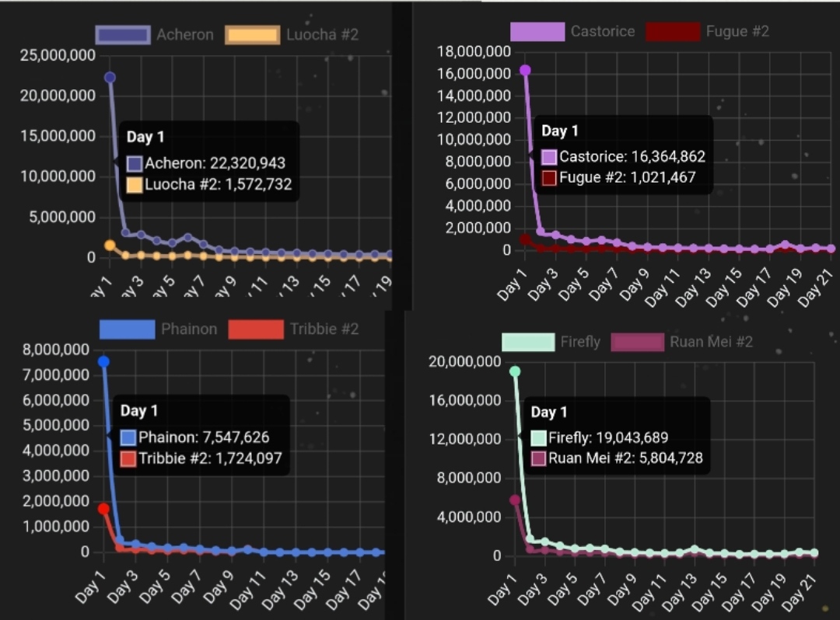Viewport: 840px width, 620px height.
Task: Select Luocha #2's Day 1 data point
Action: tap(110, 246)
